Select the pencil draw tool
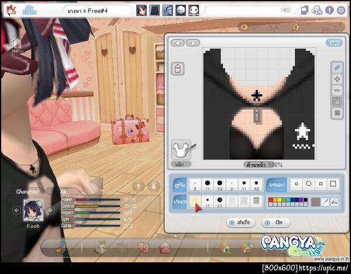Image resolution: width=351 pixels, height=274 pixels. [337, 68]
